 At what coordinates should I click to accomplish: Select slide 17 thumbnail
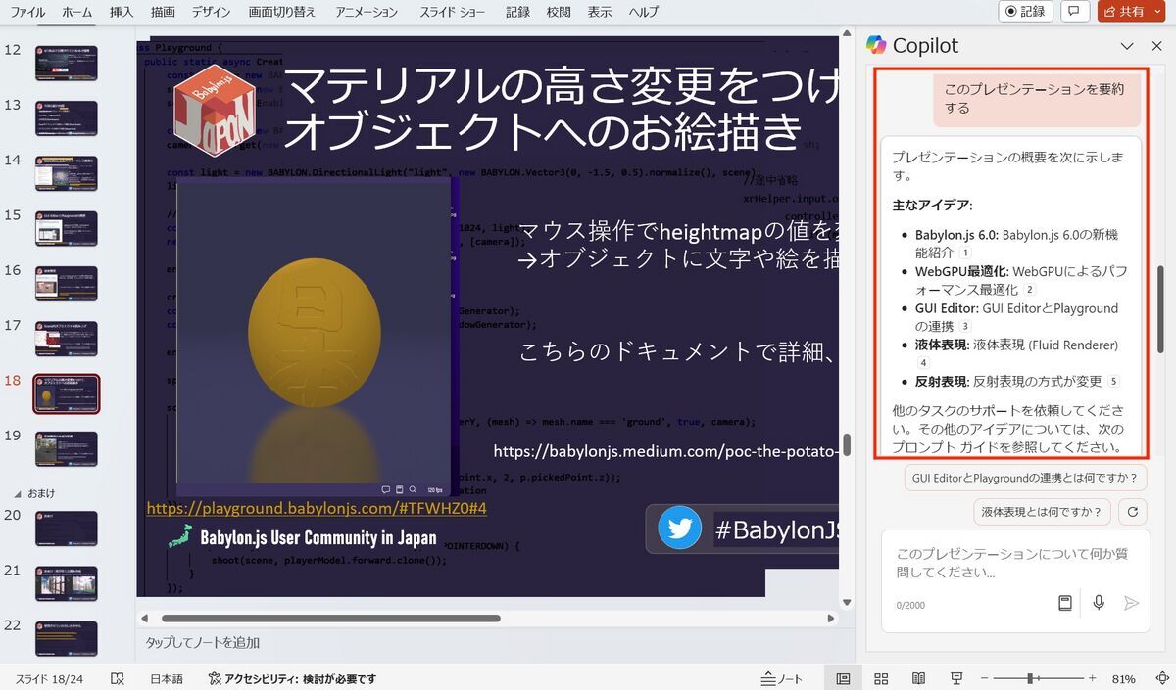(x=66, y=339)
